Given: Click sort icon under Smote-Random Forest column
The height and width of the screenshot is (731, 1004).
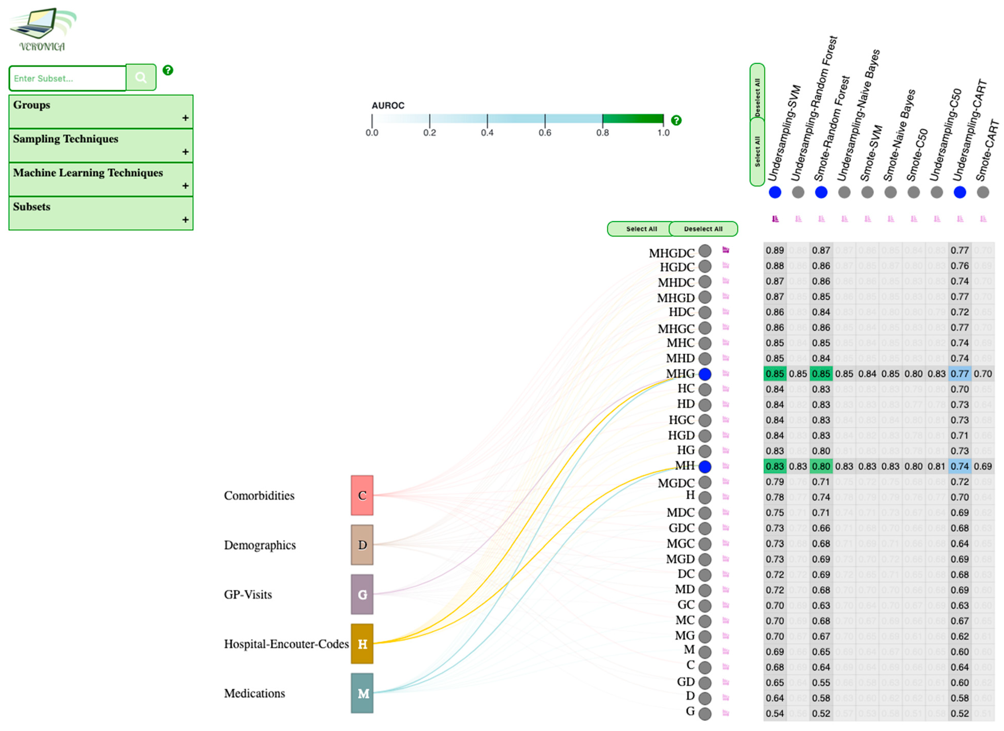Looking at the screenshot, I should [x=821, y=219].
